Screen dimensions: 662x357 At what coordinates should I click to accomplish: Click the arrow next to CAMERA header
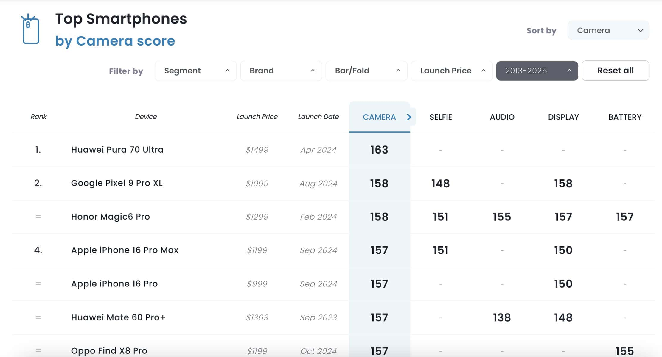coord(409,117)
